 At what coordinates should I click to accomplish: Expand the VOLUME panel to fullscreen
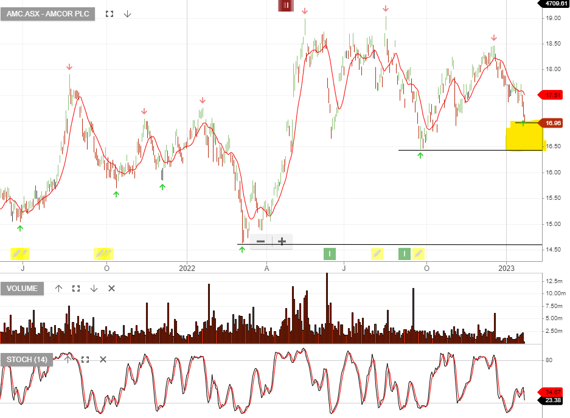pos(75,289)
